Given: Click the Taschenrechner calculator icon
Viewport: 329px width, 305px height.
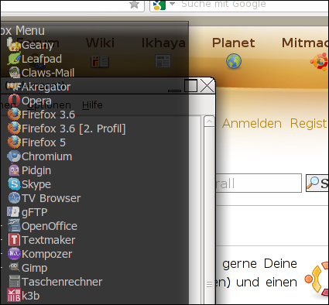Looking at the screenshot, I should point(15,282).
